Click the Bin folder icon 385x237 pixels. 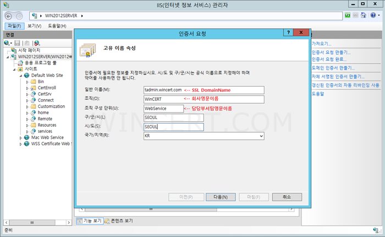pos(33,82)
